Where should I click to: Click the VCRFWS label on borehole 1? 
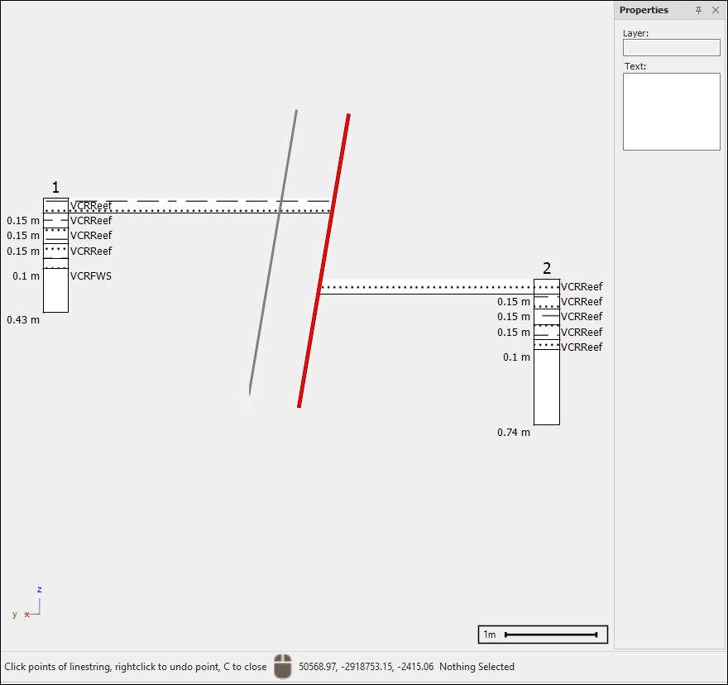(91, 276)
